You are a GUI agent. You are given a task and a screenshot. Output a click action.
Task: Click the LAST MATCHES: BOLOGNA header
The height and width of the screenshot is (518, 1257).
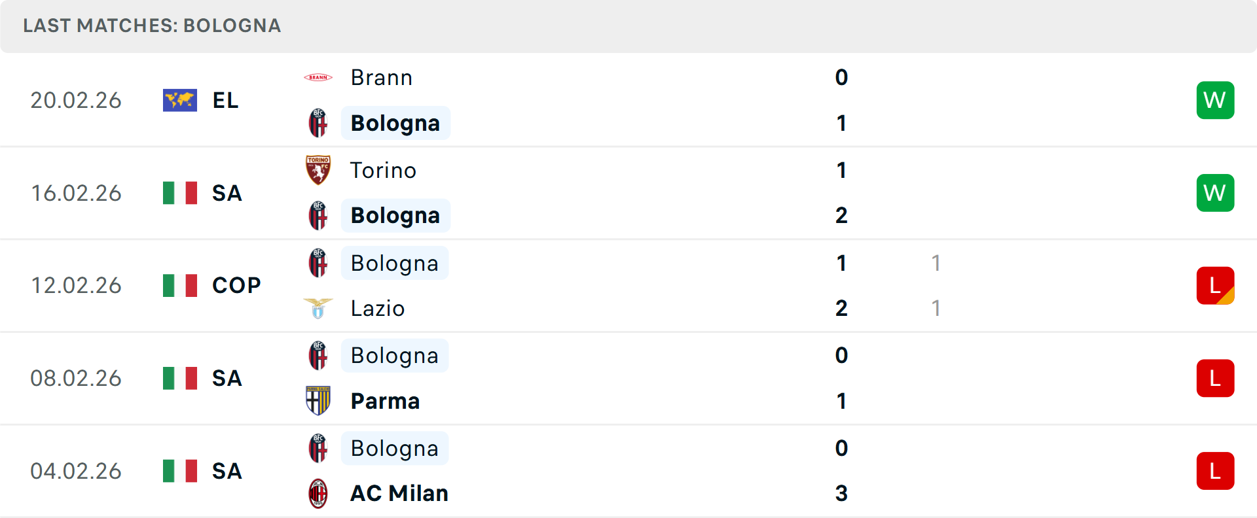[151, 26]
